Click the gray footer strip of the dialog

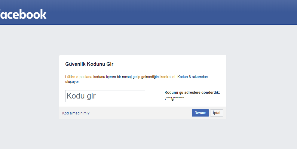tap(138, 113)
